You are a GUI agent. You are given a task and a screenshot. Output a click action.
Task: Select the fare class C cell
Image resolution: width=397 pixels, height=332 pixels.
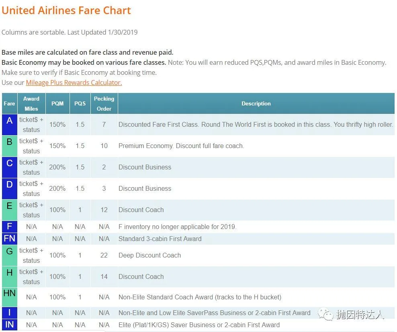pos(9,167)
